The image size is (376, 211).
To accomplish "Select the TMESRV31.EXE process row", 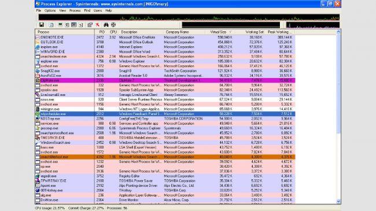I will coord(165,138).
